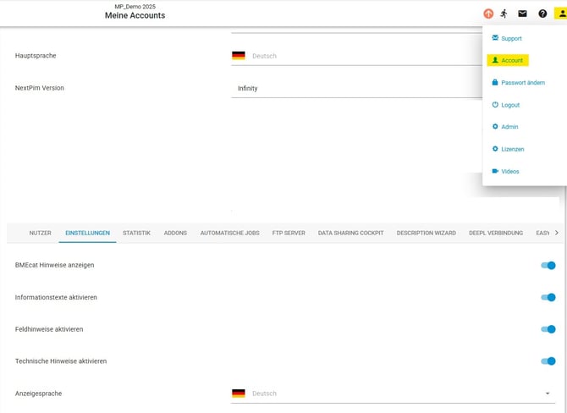Open the Data Sharing Cockpit tab
Screen dimensions: 567x413
point(350,233)
